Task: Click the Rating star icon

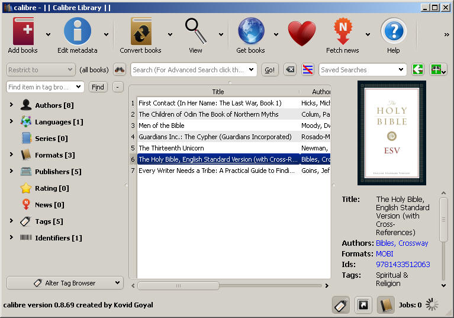Action: coord(26,188)
